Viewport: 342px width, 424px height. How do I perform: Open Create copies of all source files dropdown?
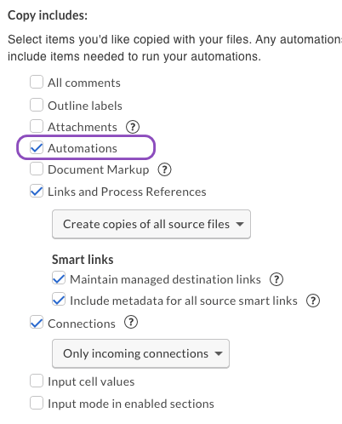(x=151, y=224)
